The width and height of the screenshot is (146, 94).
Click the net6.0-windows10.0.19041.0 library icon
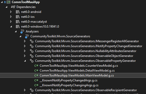point(18,27)
